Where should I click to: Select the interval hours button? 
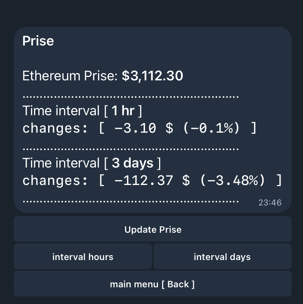pos(83,257)
